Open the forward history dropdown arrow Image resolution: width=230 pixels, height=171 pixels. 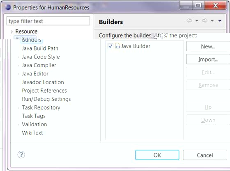[212, 21]
